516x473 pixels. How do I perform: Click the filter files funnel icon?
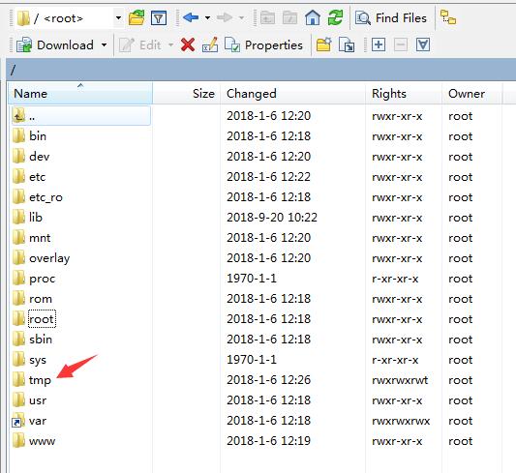click(159, 17)
